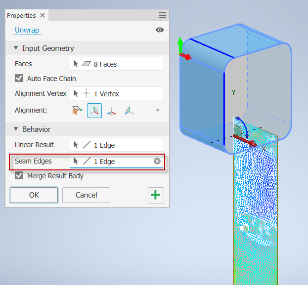
Task: Clear the Seam Edges selection
Action: click(x=157, y=161)
